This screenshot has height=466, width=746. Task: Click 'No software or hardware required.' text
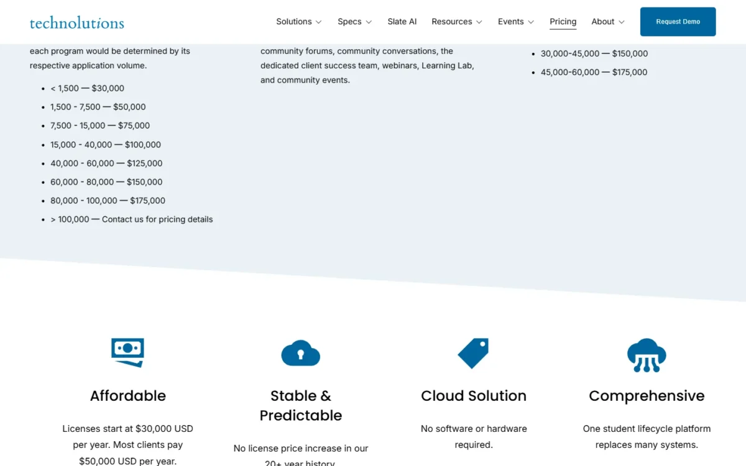pos(474,437)
